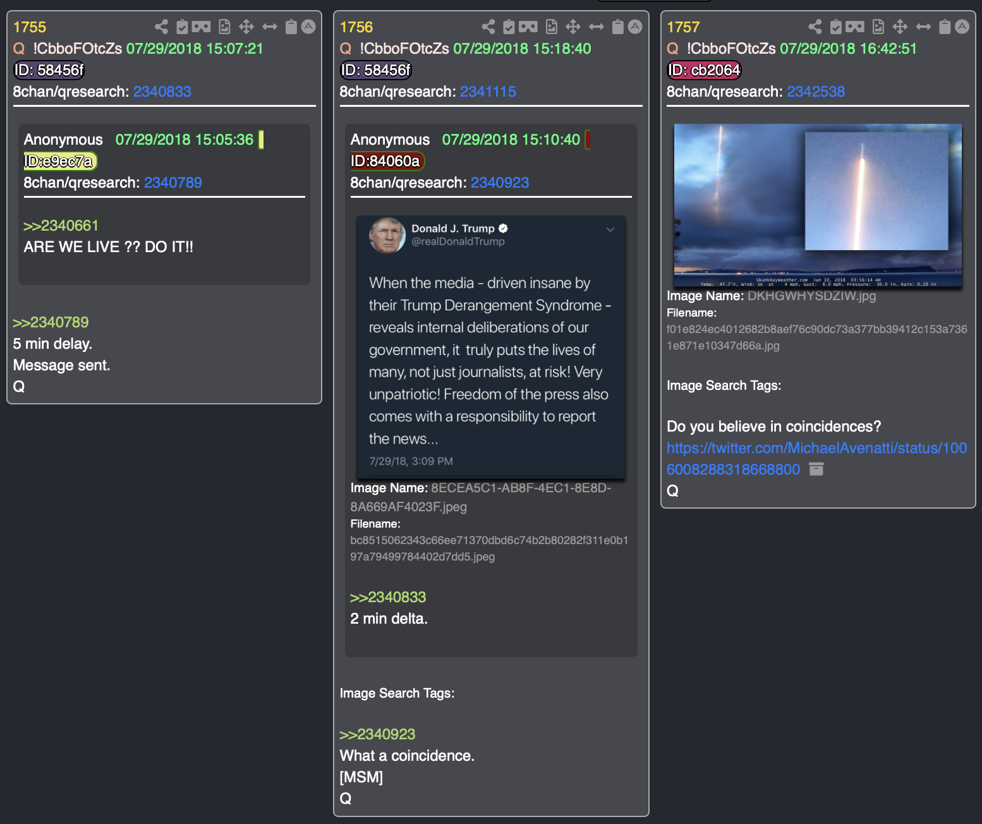Click horizontal arrows icon on post 1756
The height and width of the screenshot is (824, 982).
[597, 27]
